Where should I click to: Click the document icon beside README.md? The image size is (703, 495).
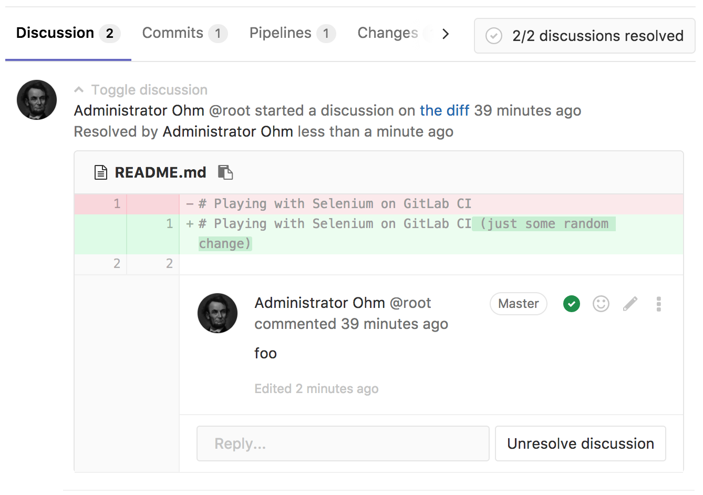click(x=100, y=172)
